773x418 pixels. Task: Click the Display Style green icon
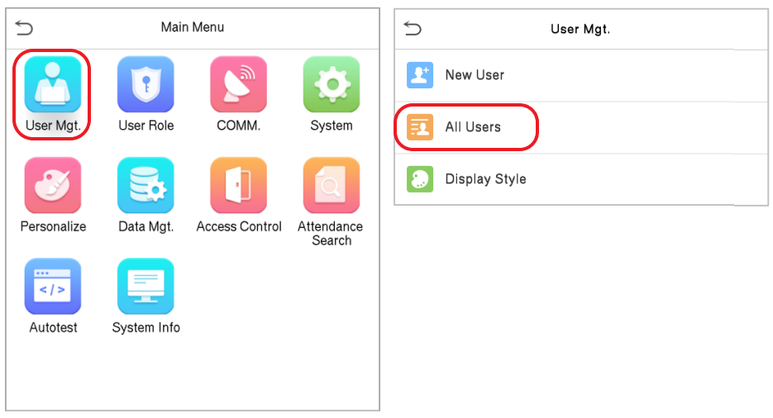point(420,178)
